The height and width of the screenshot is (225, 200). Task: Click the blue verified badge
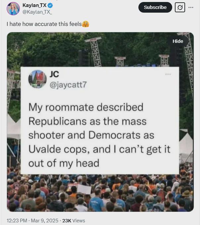[x=50, y=5]
